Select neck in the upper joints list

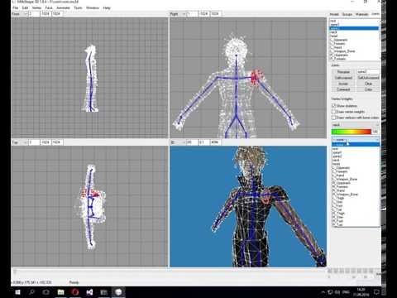click(x=333, y=32)
